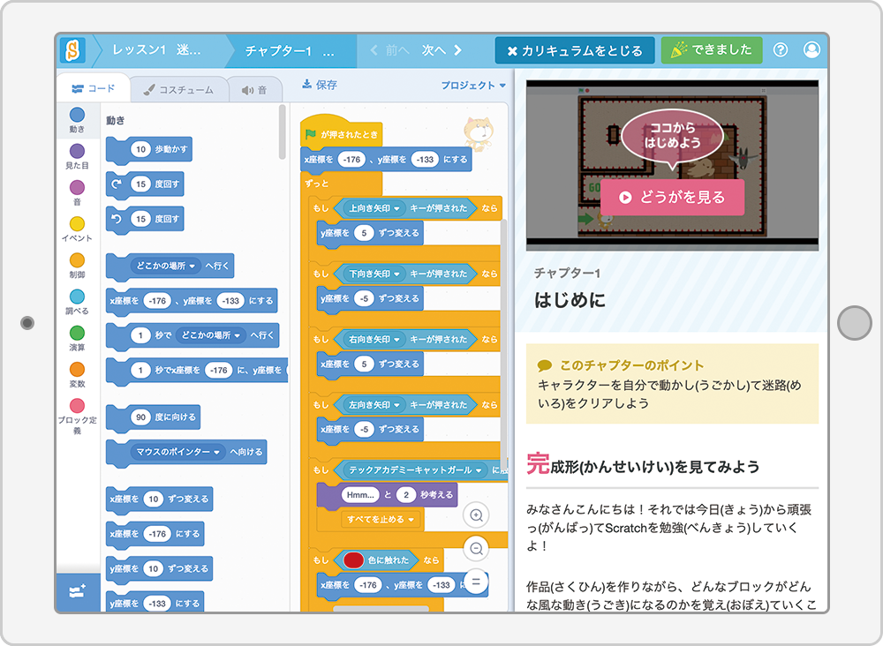
Task: Click -176 field in x座標を にする palette block
Action: pyautogui.click(x=157, y=534)
